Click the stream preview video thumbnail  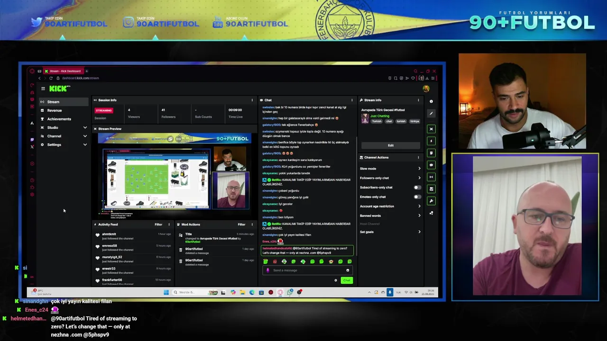[x=175, y=176]
